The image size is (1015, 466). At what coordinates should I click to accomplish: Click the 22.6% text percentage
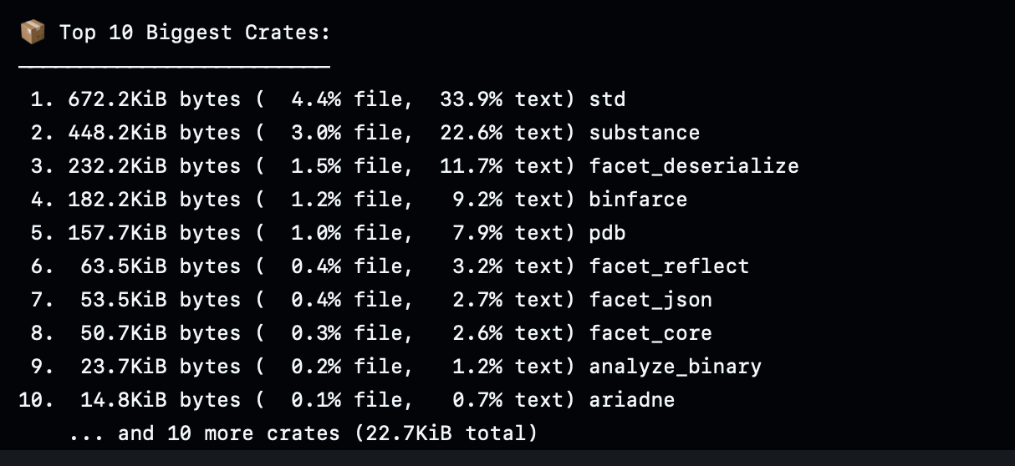pyautogui.click(x=471, y=133)
